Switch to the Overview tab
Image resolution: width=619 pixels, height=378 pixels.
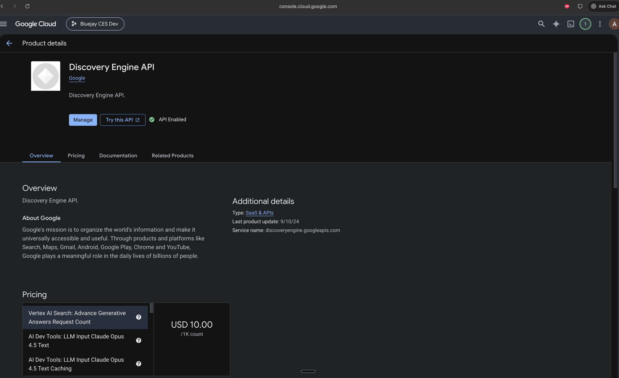click(x=41, y=156)
